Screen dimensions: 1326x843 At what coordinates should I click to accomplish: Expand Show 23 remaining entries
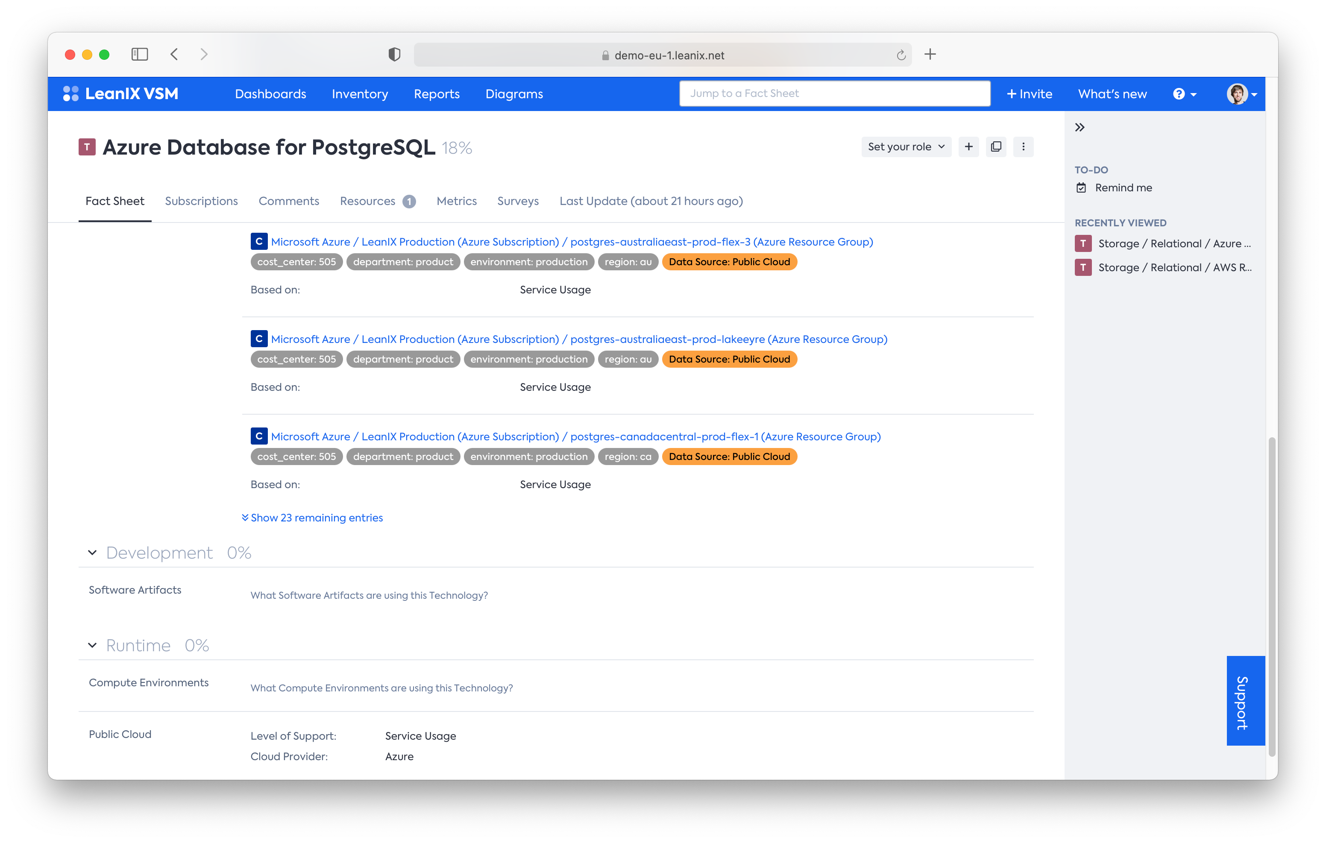pyautogui.click(x=312, y=518)
